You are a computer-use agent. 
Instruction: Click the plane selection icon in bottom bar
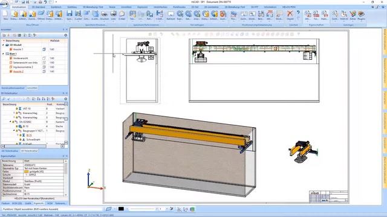pyautogui.click(x=109, y=209)
